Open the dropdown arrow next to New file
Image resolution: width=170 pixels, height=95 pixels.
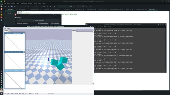point(8,6)
